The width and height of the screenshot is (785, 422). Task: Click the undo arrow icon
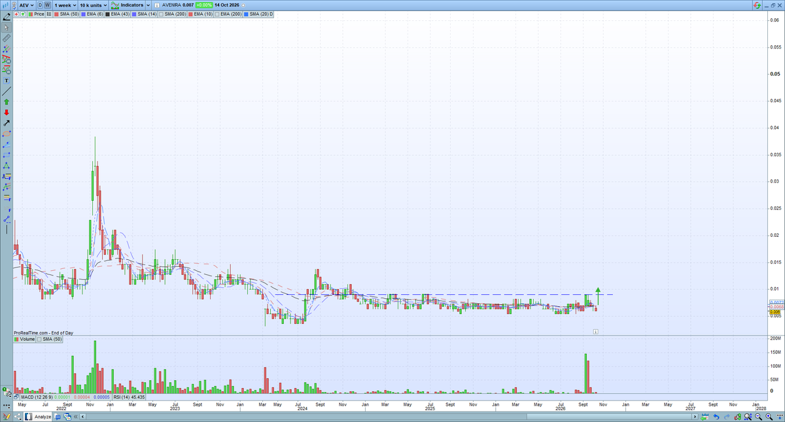coord(716,417)
